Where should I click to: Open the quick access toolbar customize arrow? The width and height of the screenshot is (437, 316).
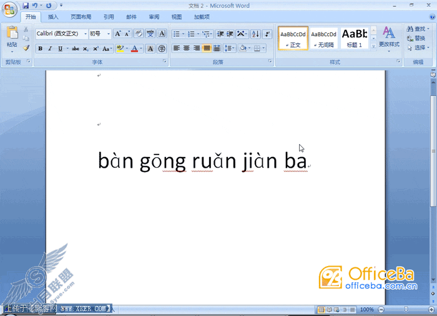pos(61,5)
